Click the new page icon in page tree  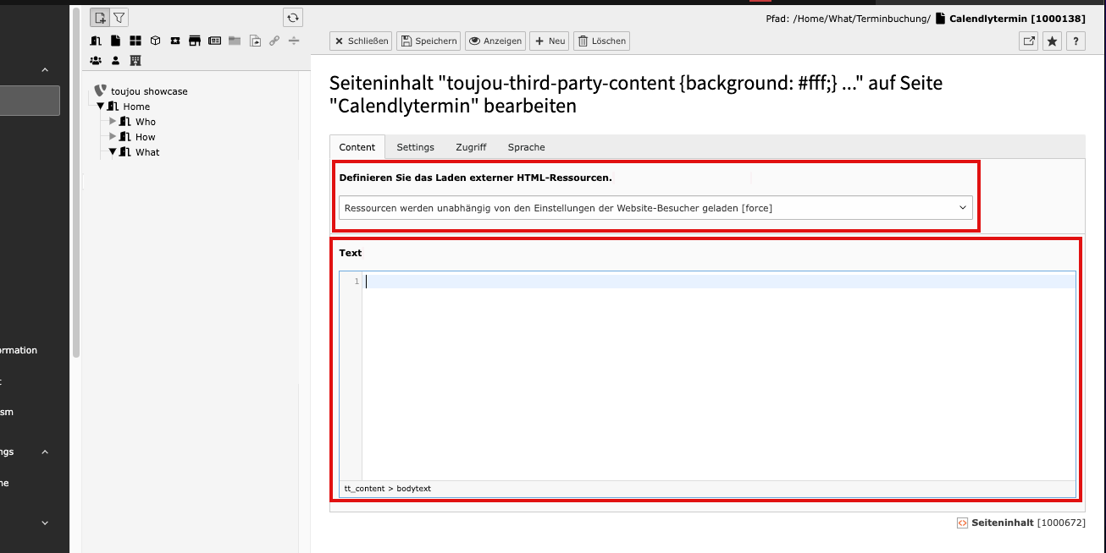click(101, 17)
